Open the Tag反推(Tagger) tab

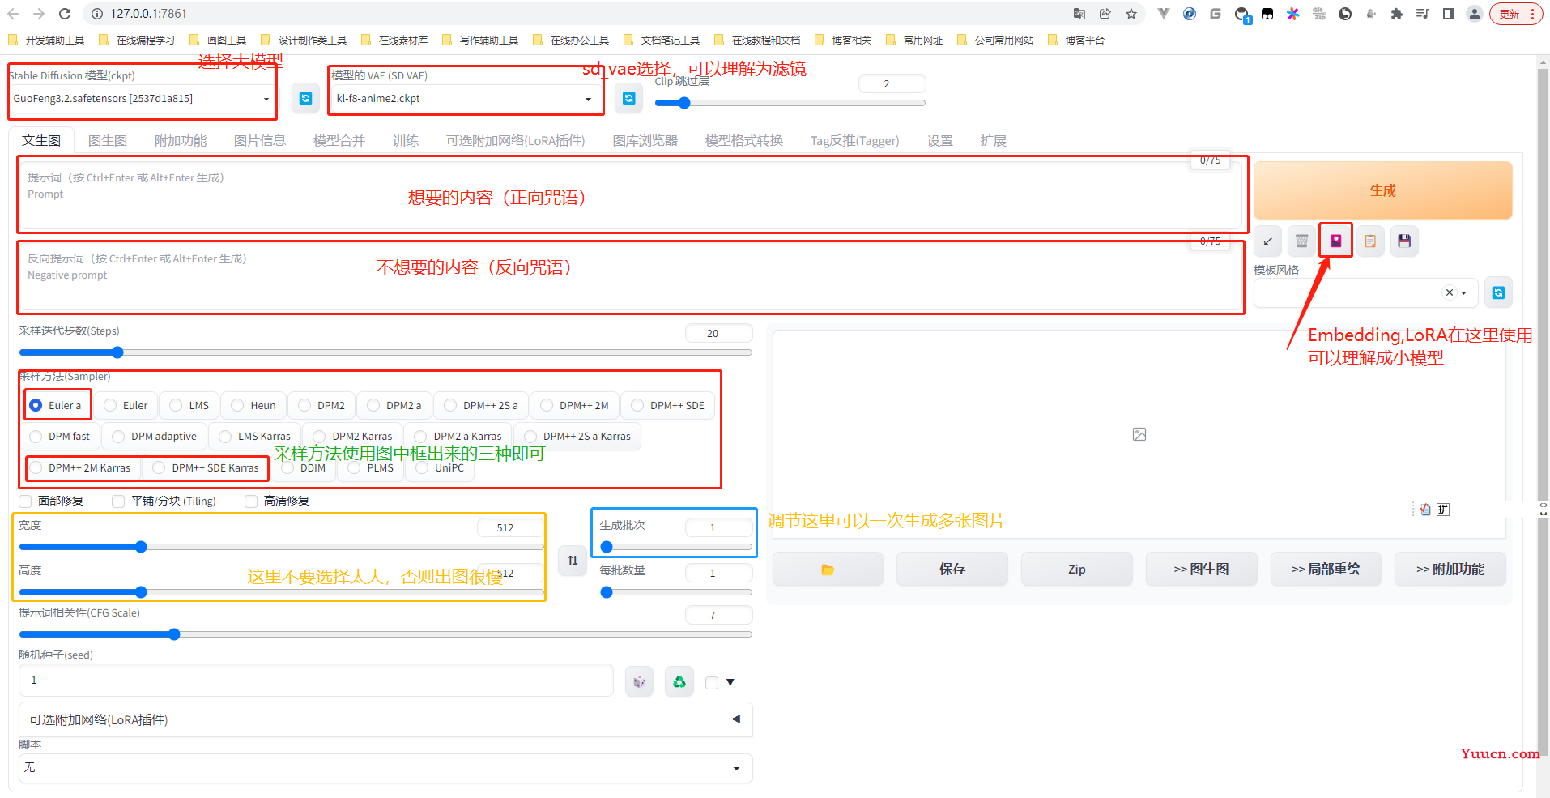tap(855, 140)
